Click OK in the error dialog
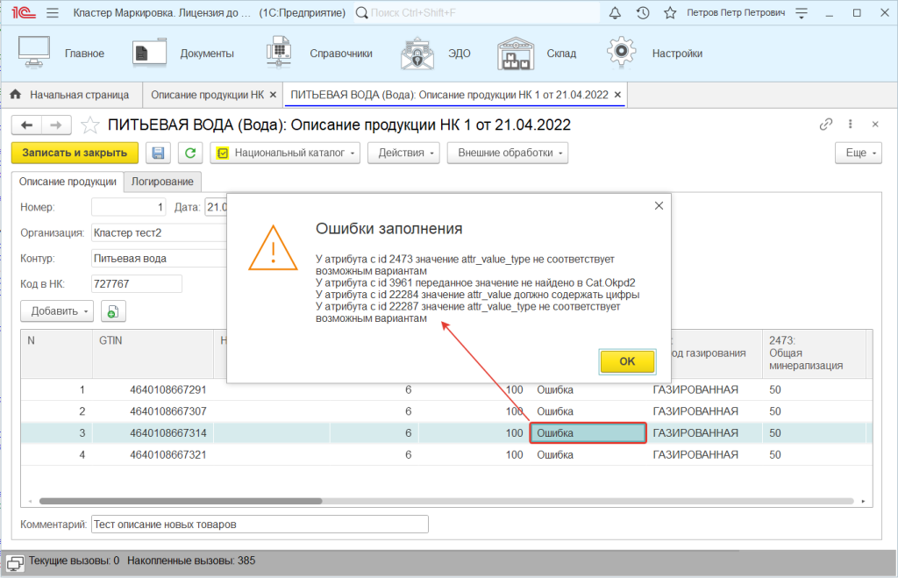The height and width of the screenshot is (578, 898). click(627, 361)
